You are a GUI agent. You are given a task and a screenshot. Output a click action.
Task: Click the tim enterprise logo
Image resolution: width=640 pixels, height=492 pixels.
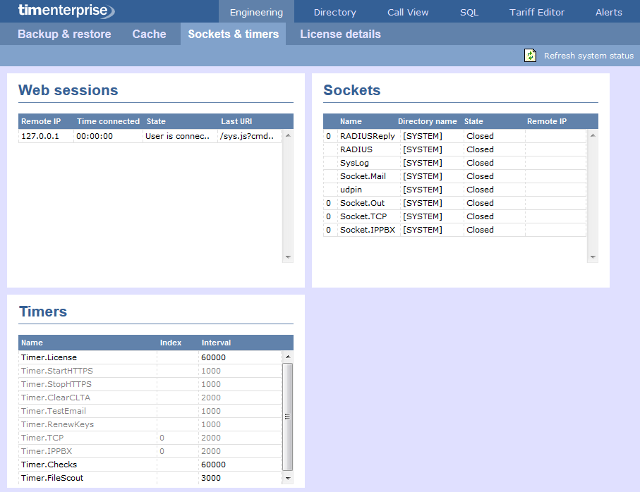66,11
